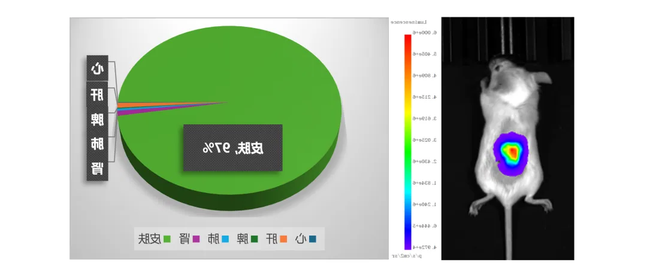The image size is (647, 275).
Task: Click the 脾 data label box
Action: pyautogui.click(x=96, y=119)
